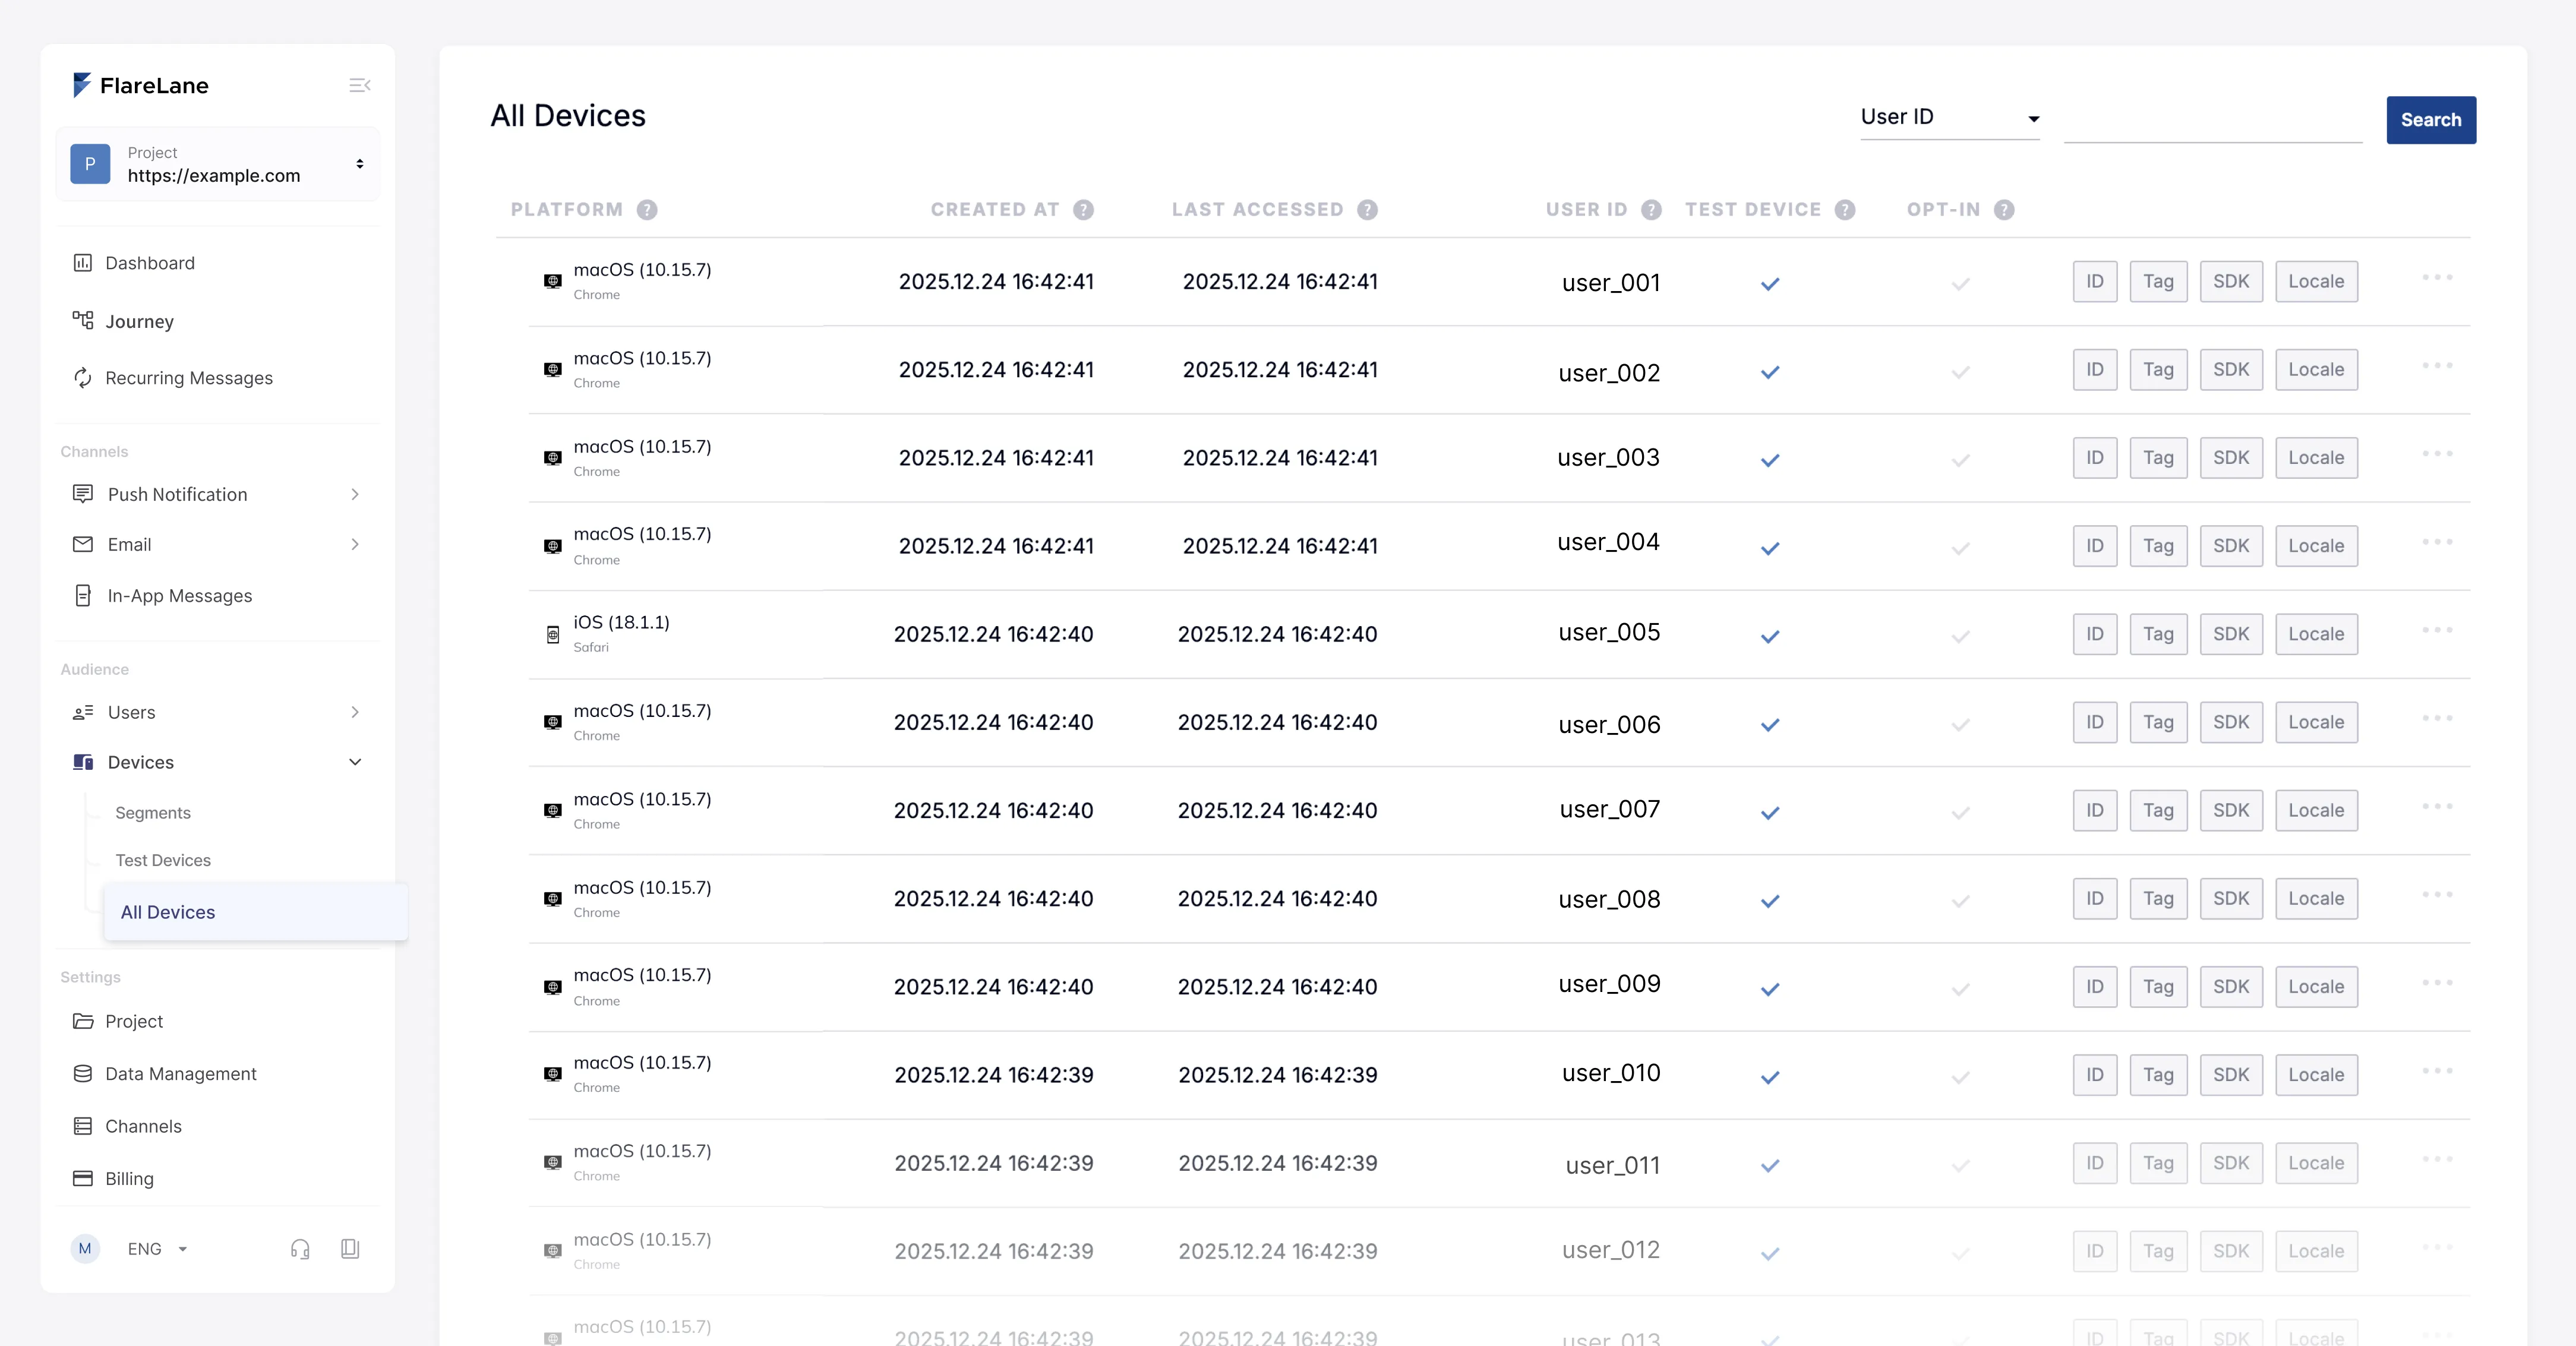Click ID button for user_012
Screen dimensions: 2576x1346
point(2095,1251)
